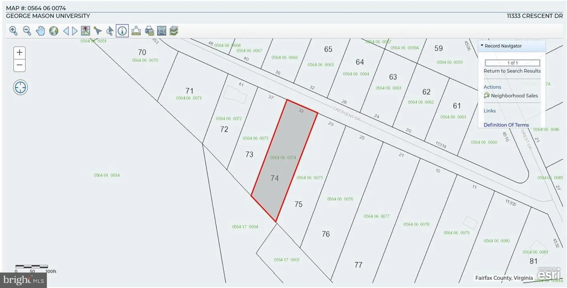Screen dimensions: 567x288
Task: Activate the identify info tool
Action: coord(122,31)
